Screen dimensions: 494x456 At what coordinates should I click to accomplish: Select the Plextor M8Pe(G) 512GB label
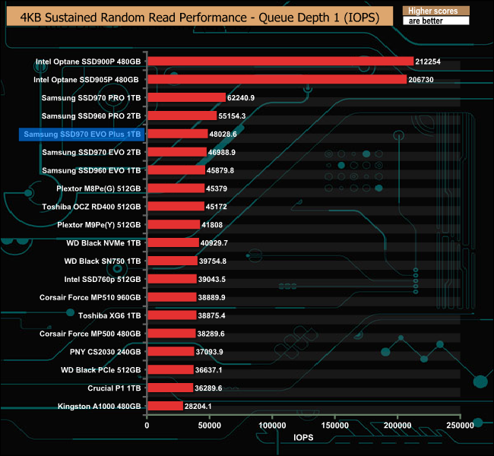coord(99,188)
